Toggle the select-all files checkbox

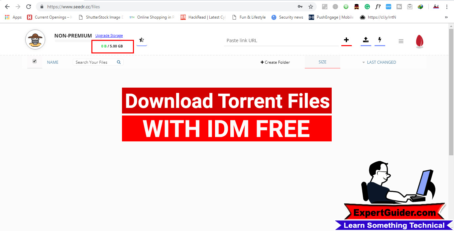(x=35, y=61)
